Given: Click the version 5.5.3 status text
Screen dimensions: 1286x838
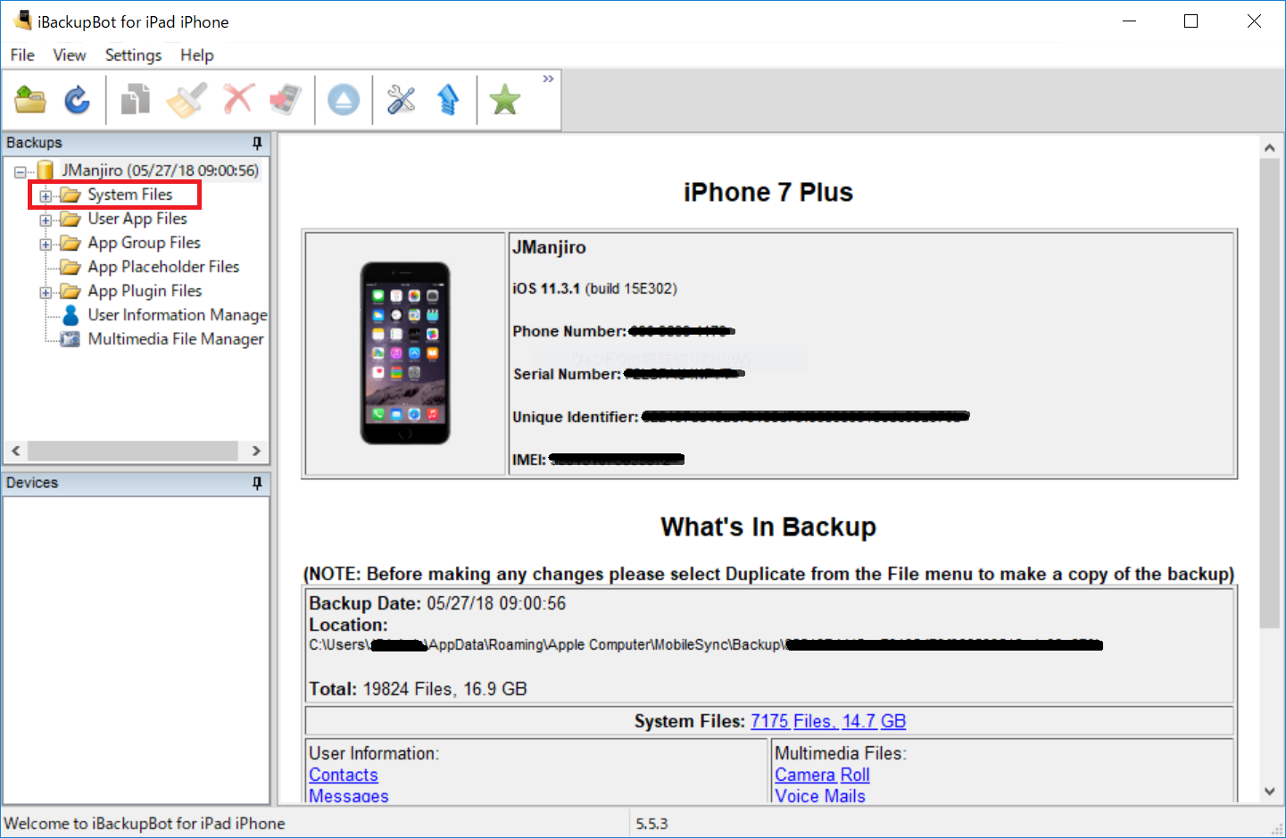Looking at the screenshot, I should pyautogui.click(x=652, y=824).
